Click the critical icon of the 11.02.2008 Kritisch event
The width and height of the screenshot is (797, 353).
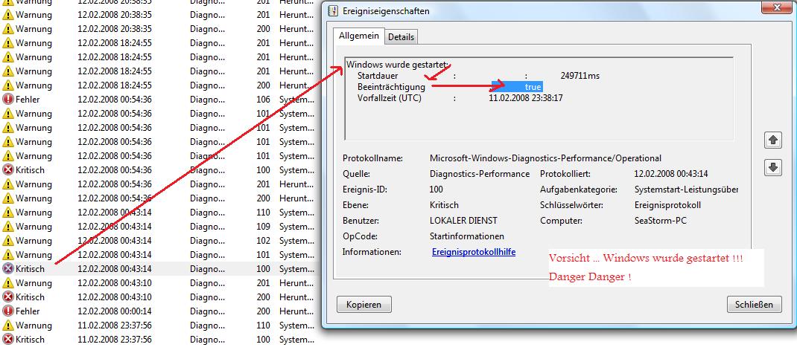[7, 340]
